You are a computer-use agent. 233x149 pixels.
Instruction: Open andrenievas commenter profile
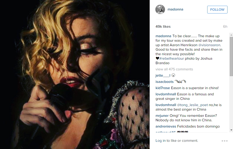[166, 127]
